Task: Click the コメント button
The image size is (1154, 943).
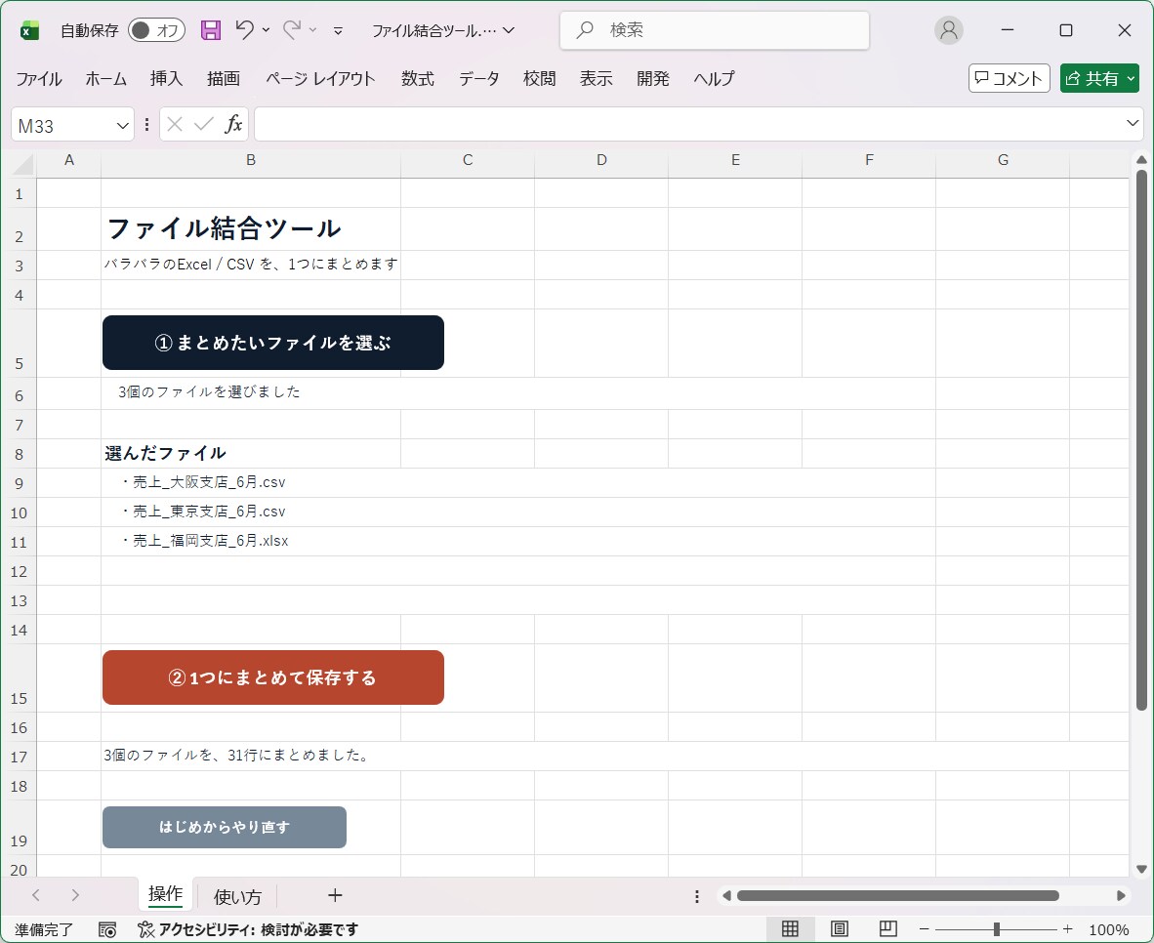Action: pos(1009,78)
